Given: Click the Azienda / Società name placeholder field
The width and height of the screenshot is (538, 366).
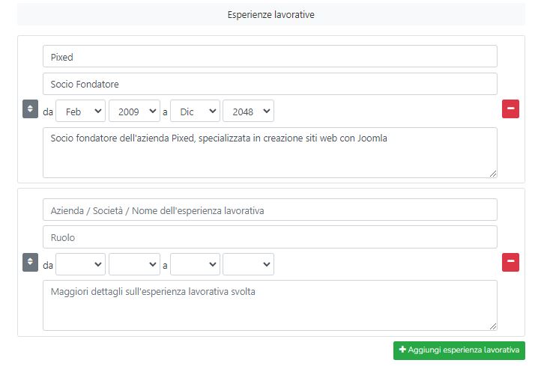Looking at the screenshot, I should point(270,210).
